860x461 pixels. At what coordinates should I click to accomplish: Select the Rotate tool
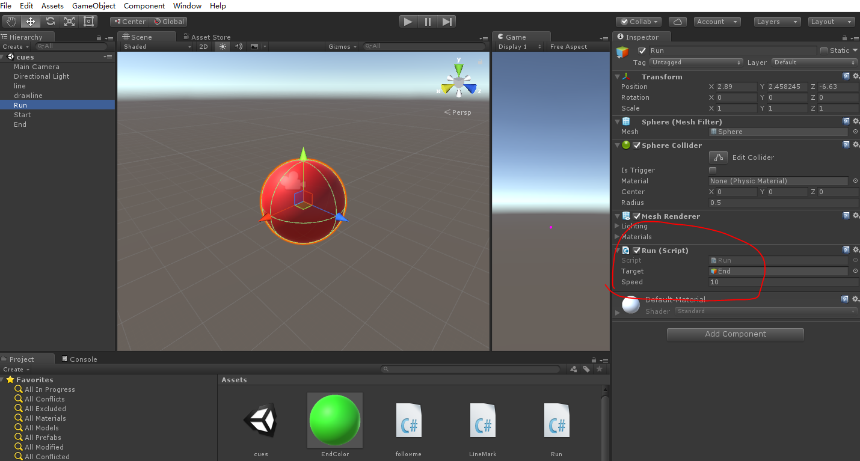[x=50, y=21]
